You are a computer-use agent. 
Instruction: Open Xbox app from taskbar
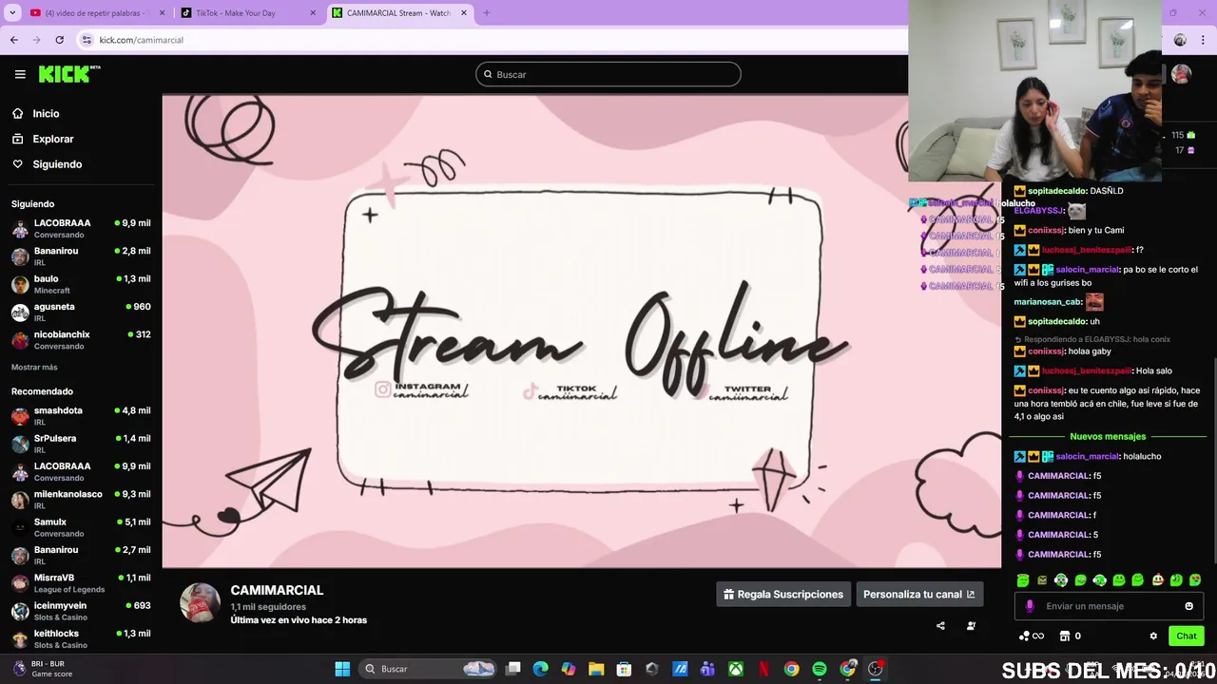click(x=735, y=669)
